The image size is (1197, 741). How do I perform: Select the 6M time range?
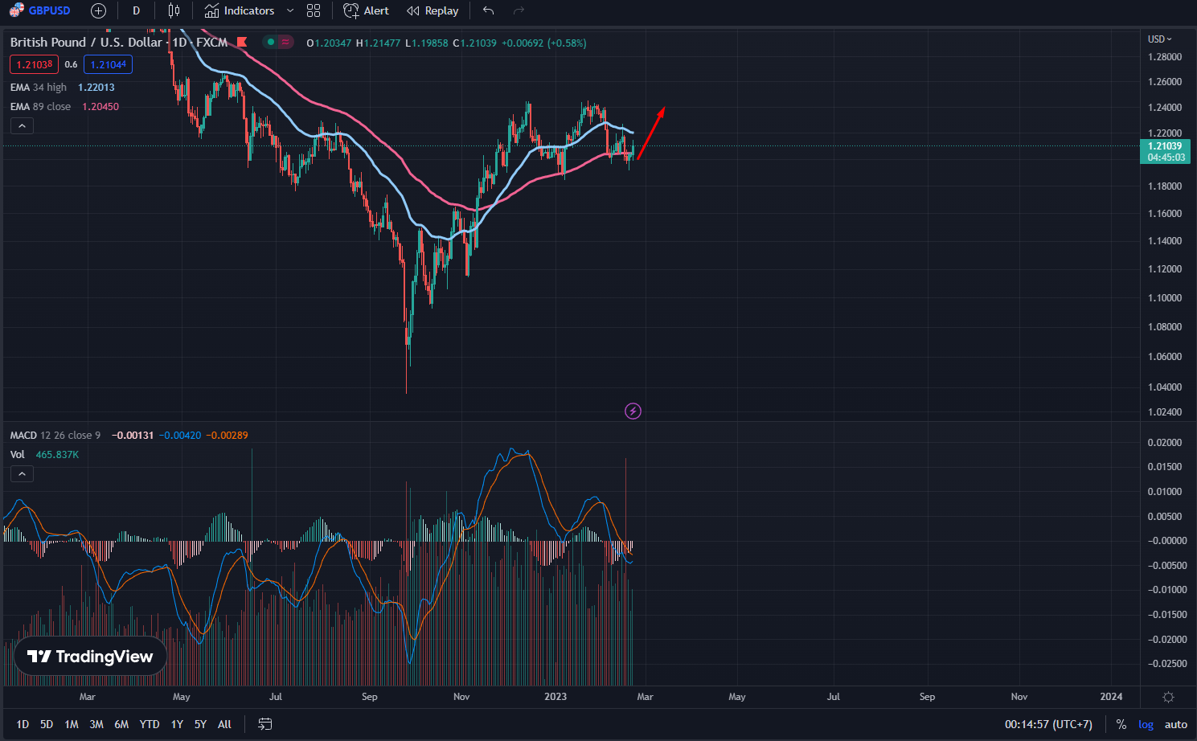[x=121, y=724]
